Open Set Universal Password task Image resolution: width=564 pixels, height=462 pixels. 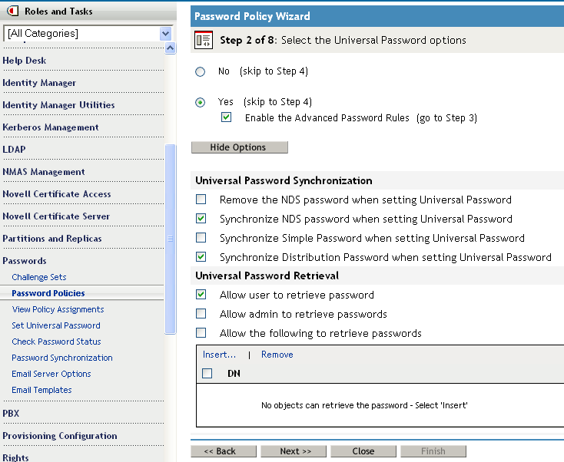click(56, 326)
